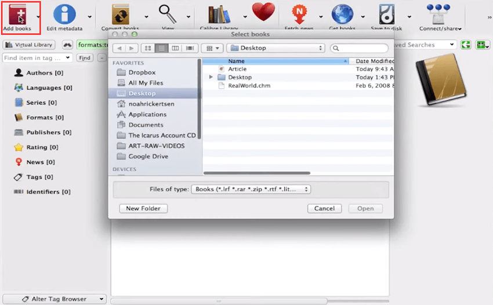The width and height of the screenshot is (493, 305).
Task: Open the Get books globe icon
Action: [342, 14]
